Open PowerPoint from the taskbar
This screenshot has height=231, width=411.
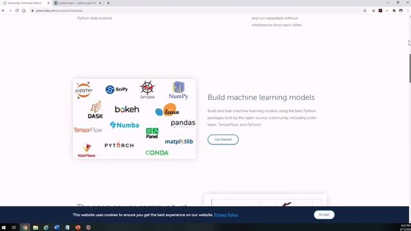[78, 227]
